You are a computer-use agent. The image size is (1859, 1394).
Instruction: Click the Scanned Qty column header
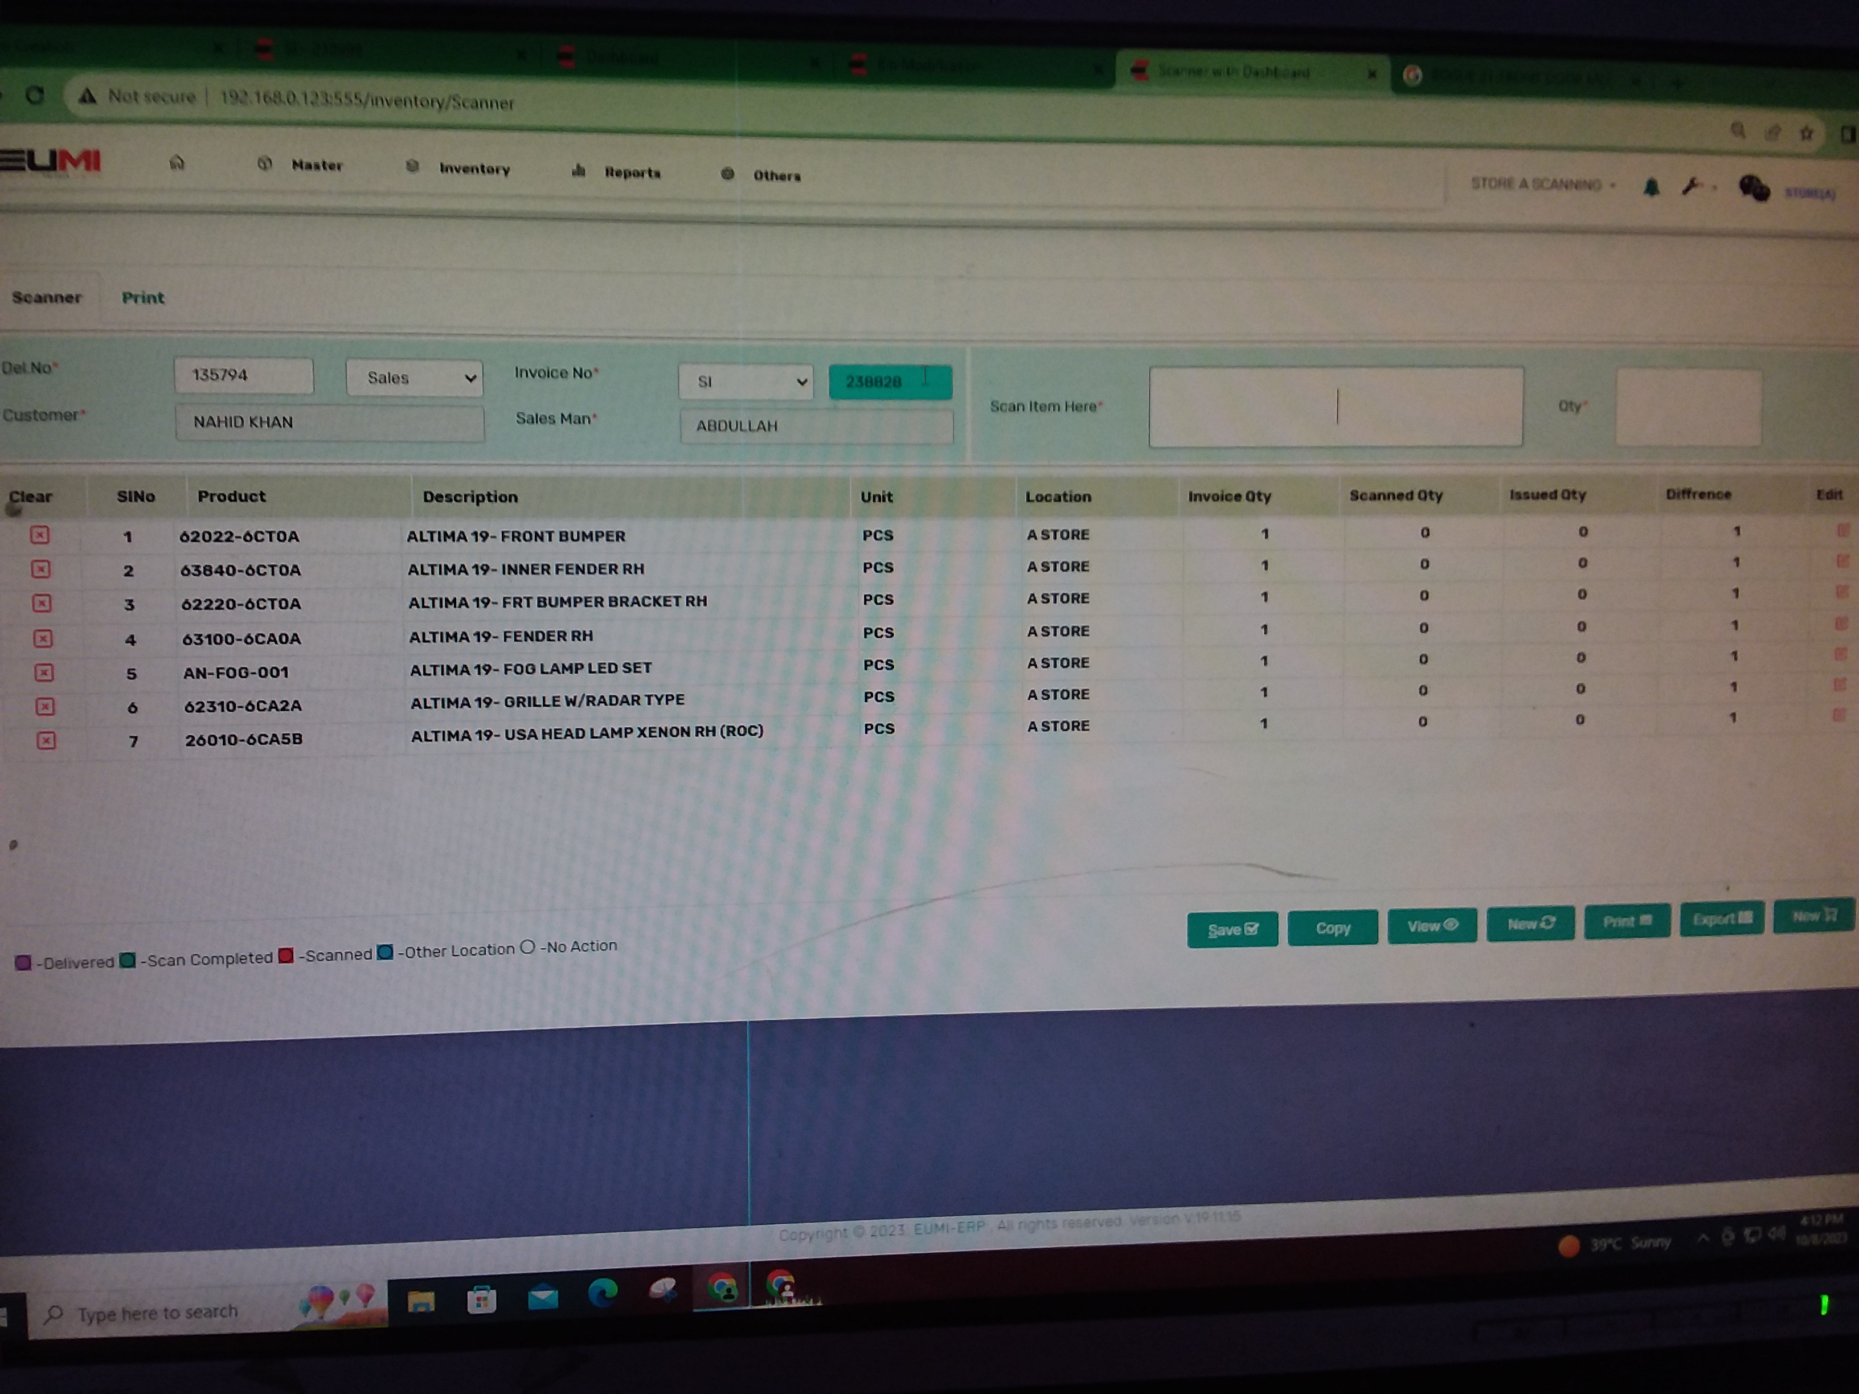click(x=1395, y=496)
